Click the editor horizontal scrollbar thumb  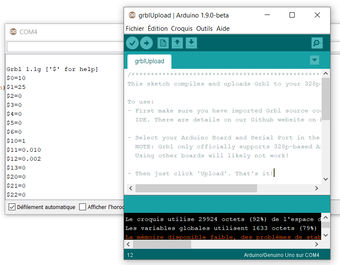pyautogui.click(x=196, y=188)
